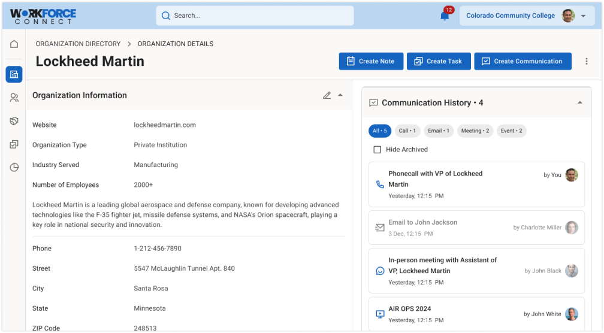
Task: Collapse the Communication History panel
Action: click(x=579, y=103)
